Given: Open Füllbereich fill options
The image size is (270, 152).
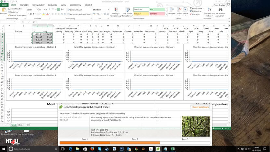Looking at the screenshot, I should pos(196,11).
